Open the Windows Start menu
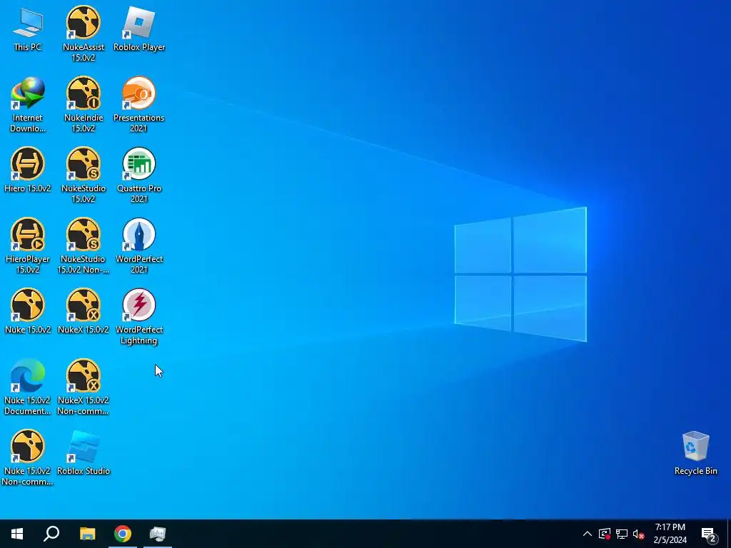Image resolution: width=731 pixels, height=548 pixels. pyautogui.click(x=17, y=534)
